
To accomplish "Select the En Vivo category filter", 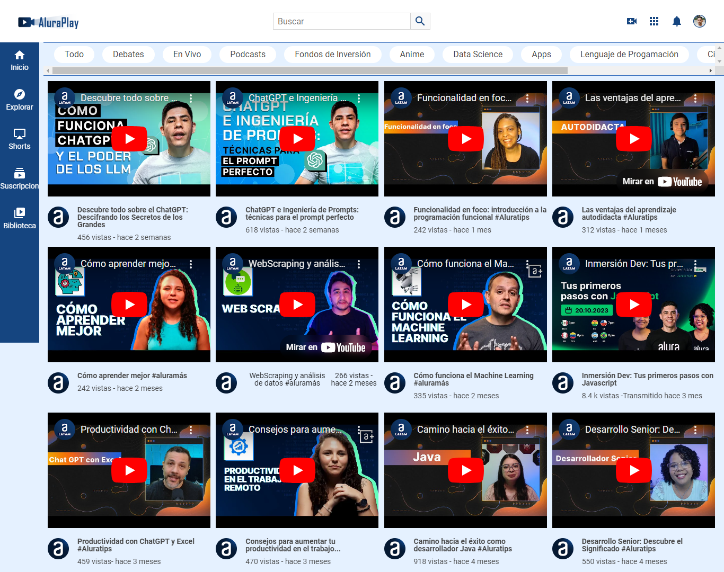I will [x=187, y=54].
